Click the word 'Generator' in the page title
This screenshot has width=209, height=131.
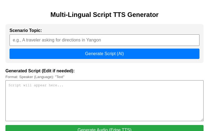point(143,15)
